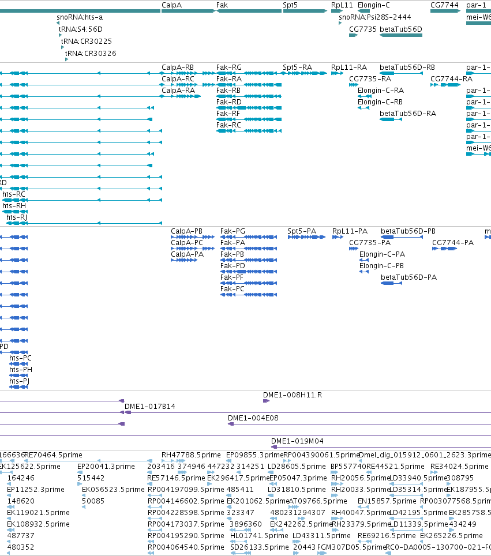Screen dimensions: 491x556
Task: Click the CalpA-PA protein feature
Action: (184, 260)
